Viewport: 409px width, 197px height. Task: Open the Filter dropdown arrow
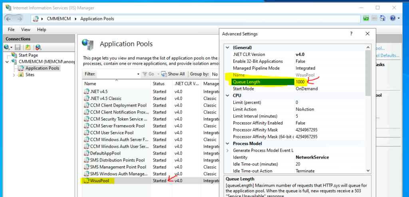138,74
